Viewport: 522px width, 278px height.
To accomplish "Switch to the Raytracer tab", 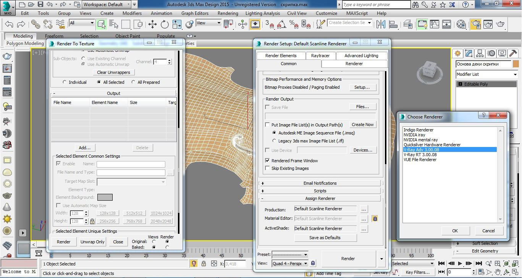I will click(x=320, y=56).
